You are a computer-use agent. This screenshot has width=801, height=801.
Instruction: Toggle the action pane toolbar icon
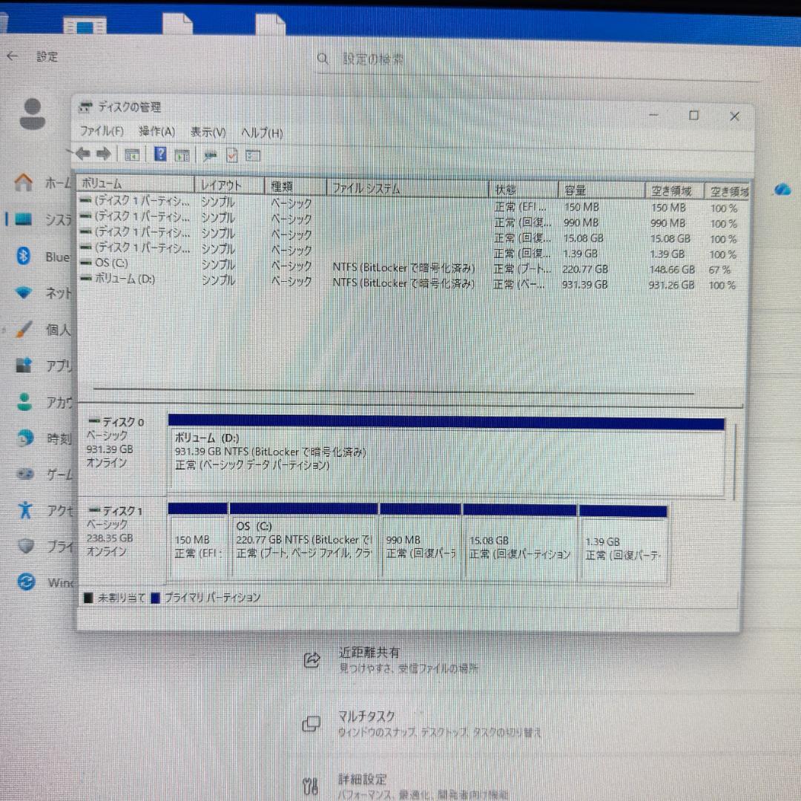(x=182, y=155)
